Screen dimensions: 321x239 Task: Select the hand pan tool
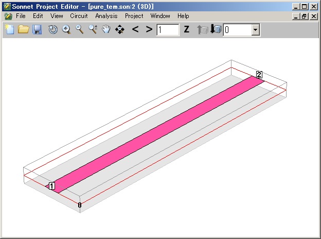106,29
